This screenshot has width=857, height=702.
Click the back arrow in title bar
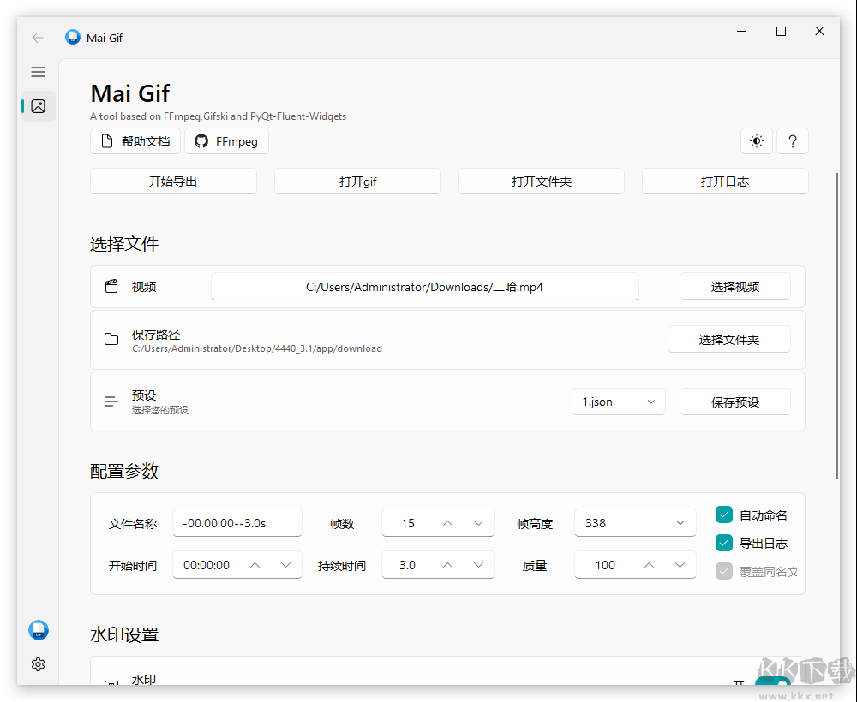click(36, 37)
